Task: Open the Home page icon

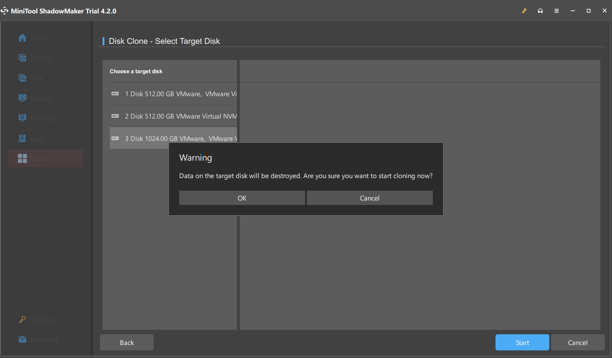Action: point(22,38)
